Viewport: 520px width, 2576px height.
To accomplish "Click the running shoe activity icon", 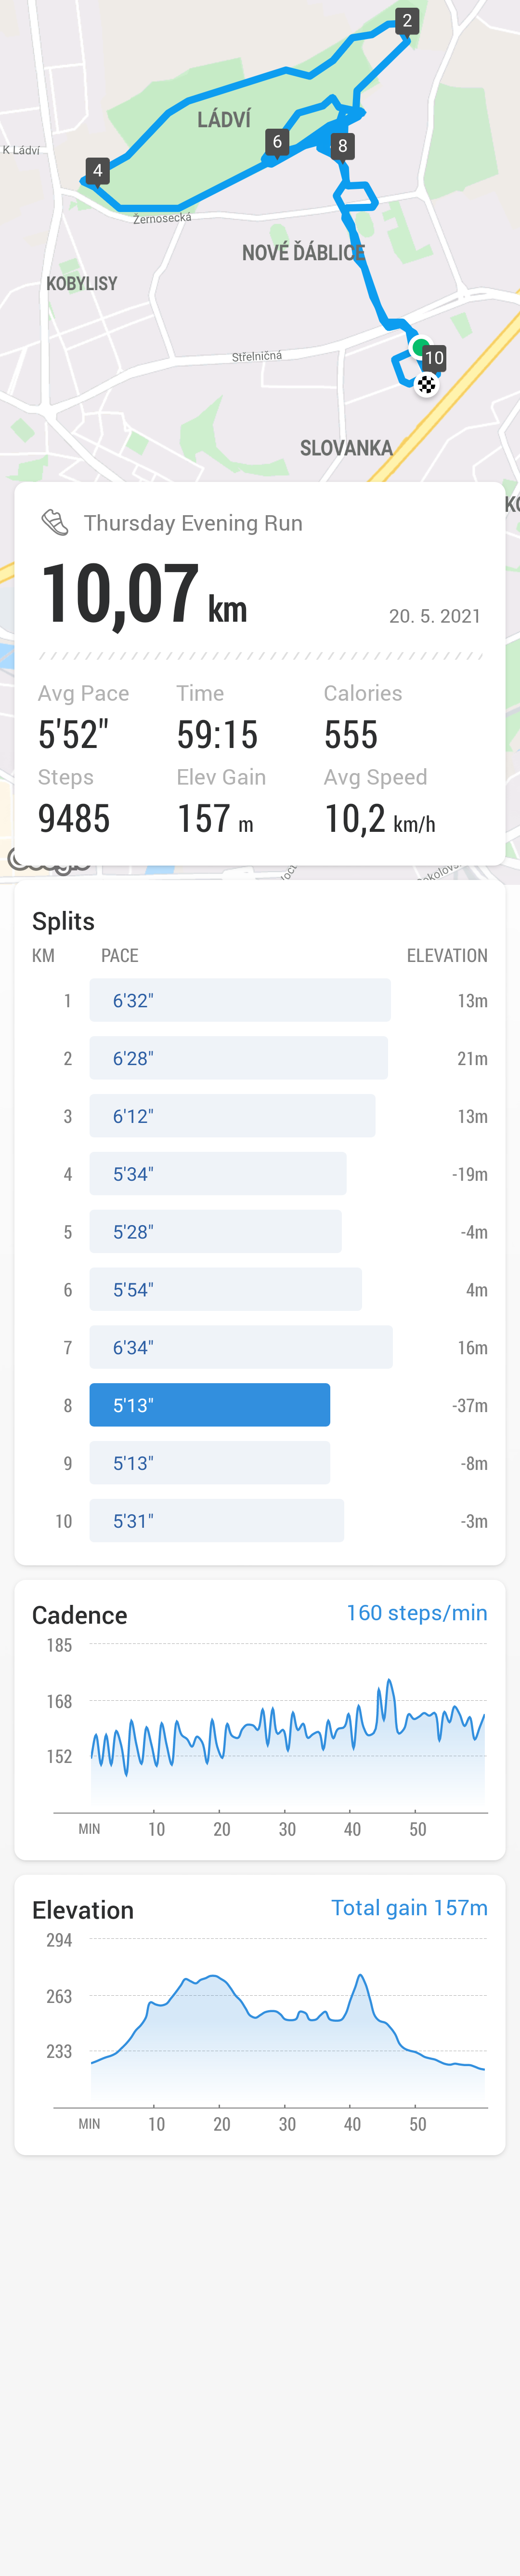I will pyautogui.click(x=54, y=522).
